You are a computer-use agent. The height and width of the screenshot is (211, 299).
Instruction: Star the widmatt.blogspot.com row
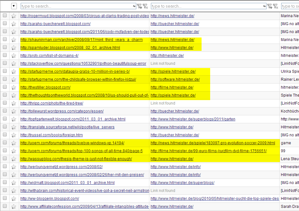pos(14,183)
